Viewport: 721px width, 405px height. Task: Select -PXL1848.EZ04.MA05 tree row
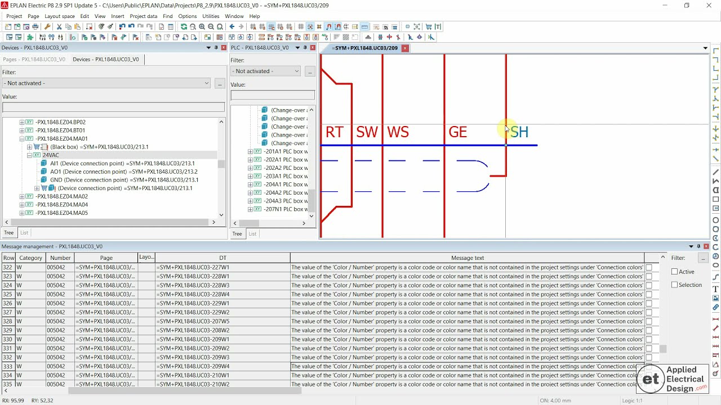coord(61,213)
